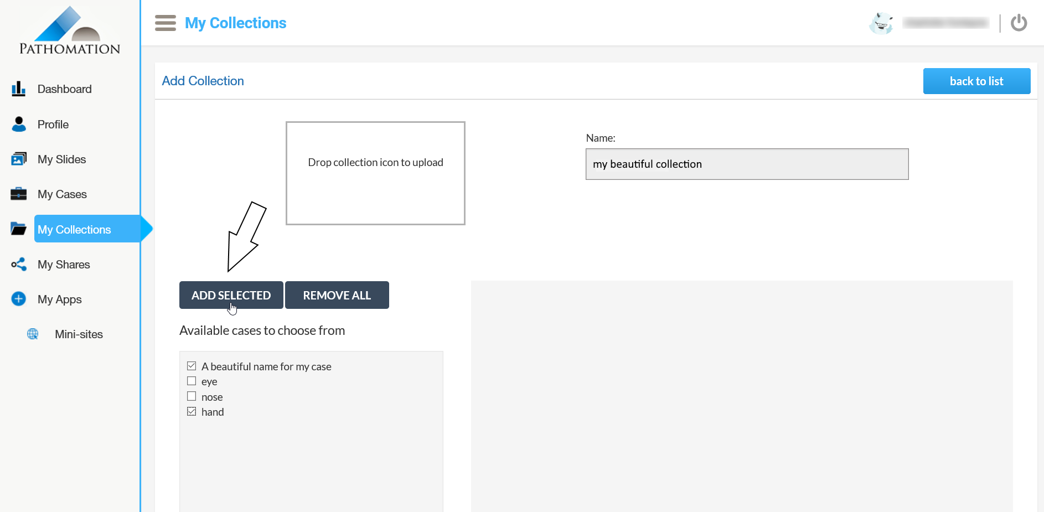Click the My Cases briefcase icon
1044x512 pixels.
point(19,194)
